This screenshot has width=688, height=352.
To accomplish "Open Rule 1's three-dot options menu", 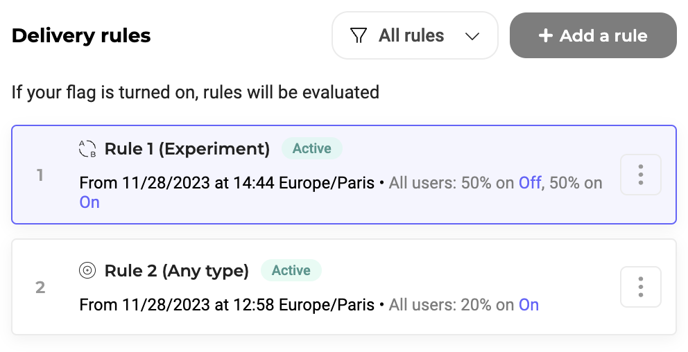I will click(x=640, y=175).
